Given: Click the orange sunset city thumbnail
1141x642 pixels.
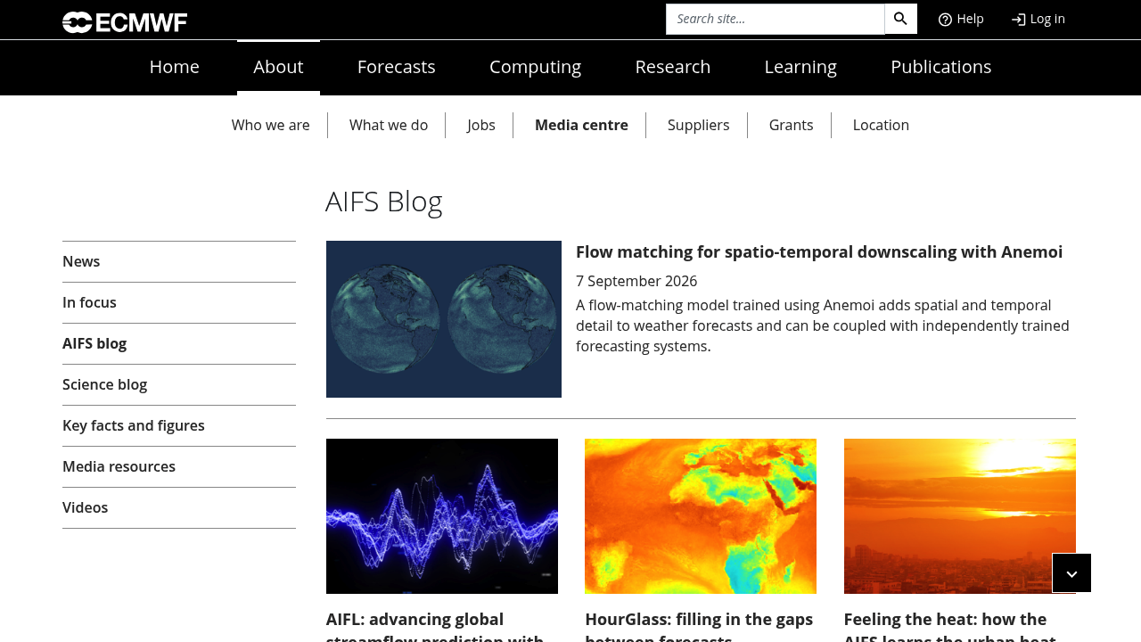Looking at the screenshot, I should [x=960, y=516].
